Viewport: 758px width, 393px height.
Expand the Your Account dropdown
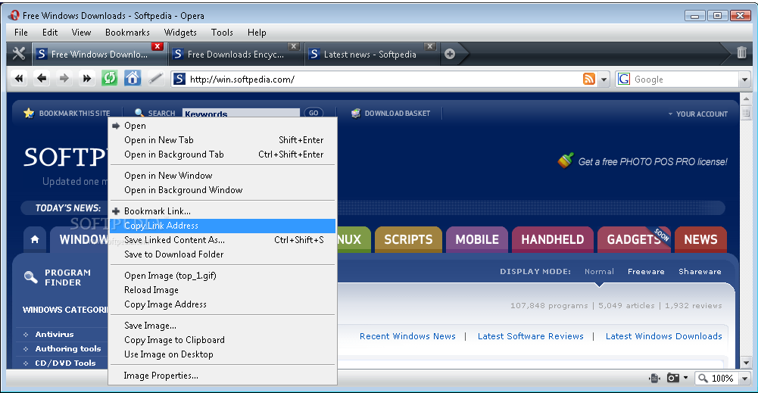pyautogui.click(x=697, y=114)
